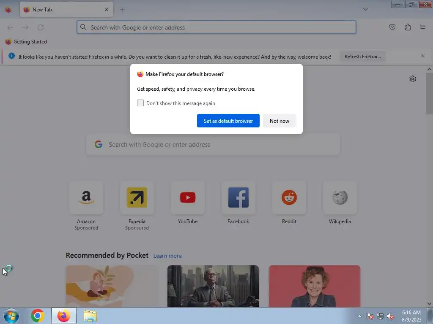Open the Windows Start button
433x324 pixels.
tap(11, 316)
